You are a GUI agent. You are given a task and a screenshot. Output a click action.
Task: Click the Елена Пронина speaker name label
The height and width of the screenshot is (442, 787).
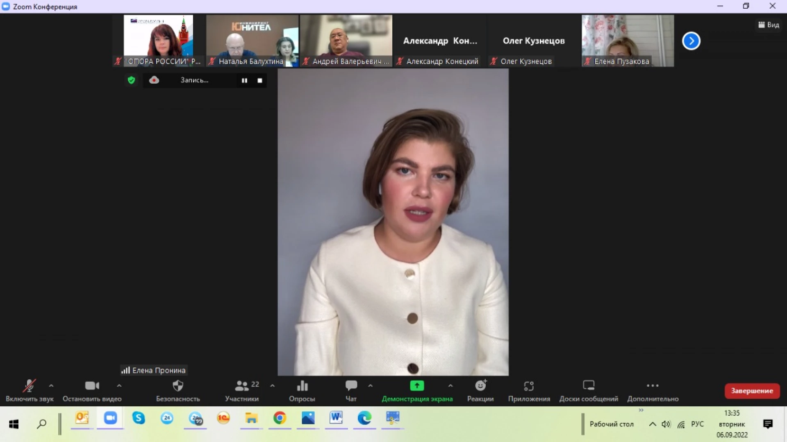[154, 370]
